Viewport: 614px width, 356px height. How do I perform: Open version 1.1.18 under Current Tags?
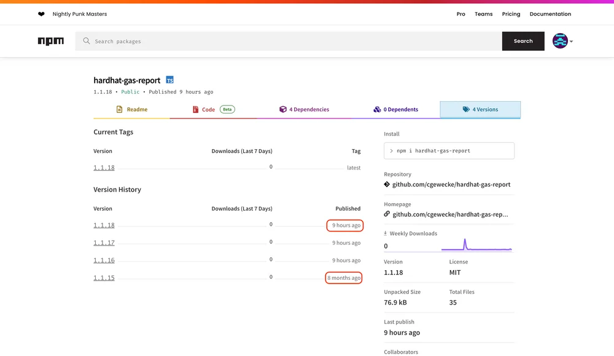coord(104,168)
